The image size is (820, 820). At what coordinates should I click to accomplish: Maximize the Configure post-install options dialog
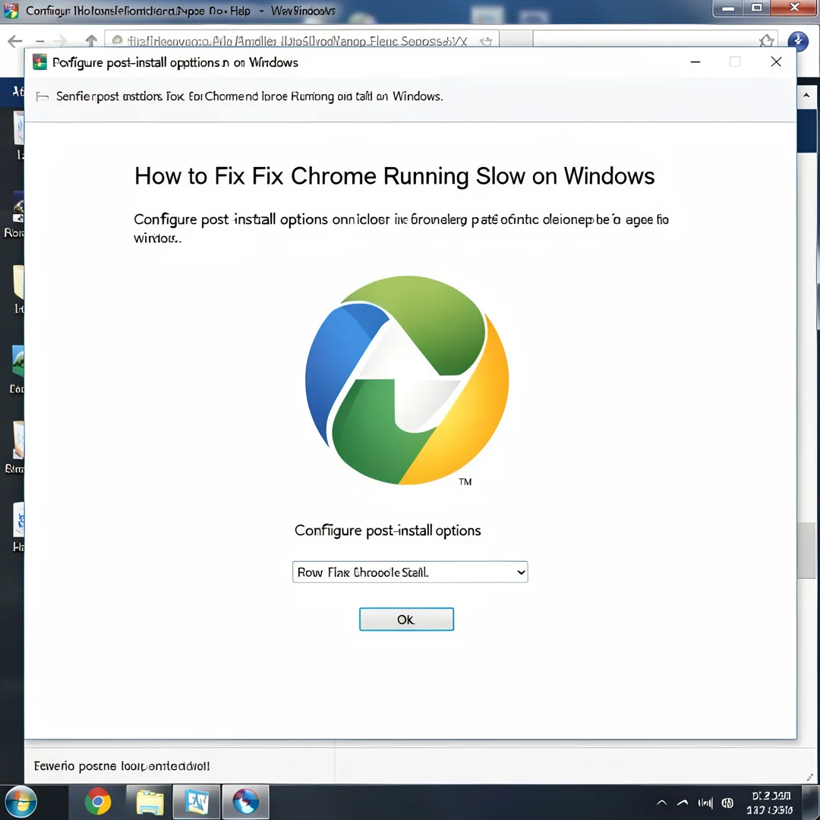[x=735, y=61]
